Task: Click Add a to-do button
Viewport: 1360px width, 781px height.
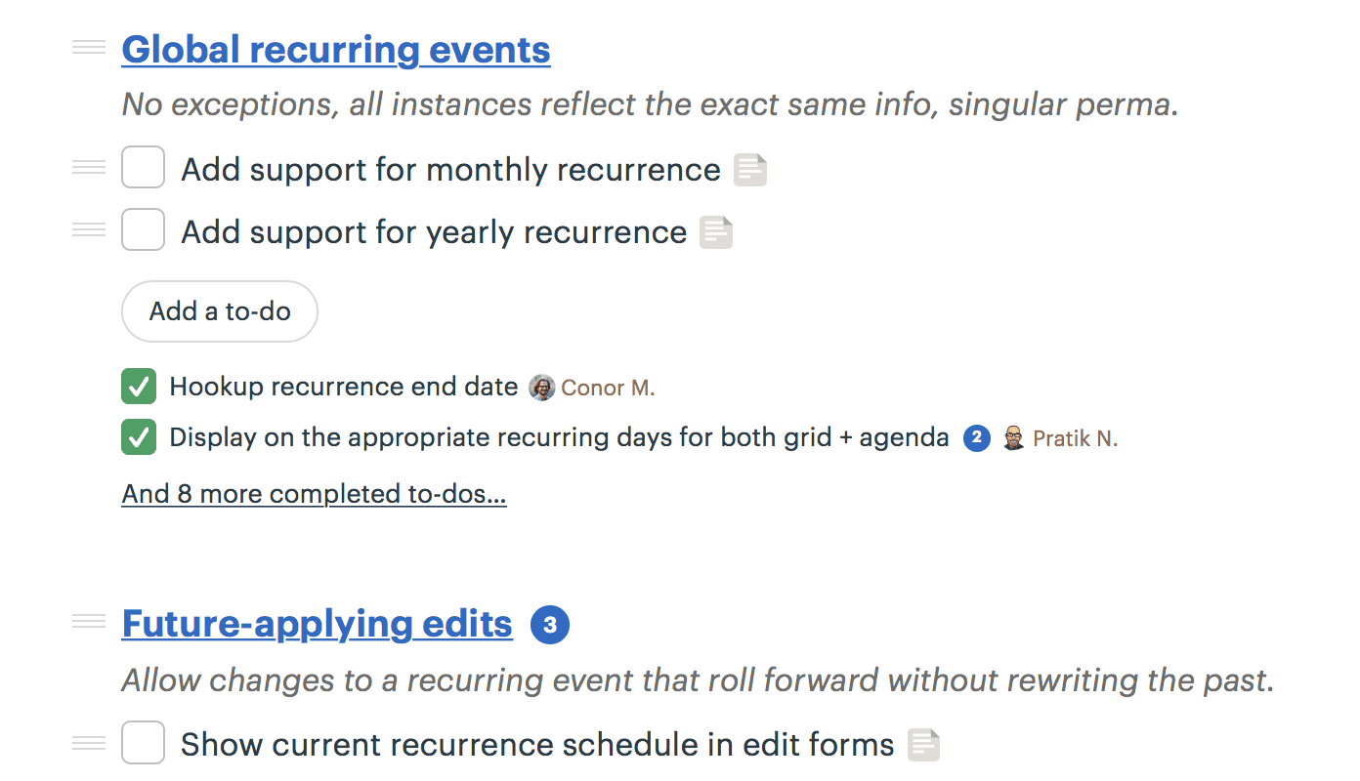Action: [x=220, y=311]
